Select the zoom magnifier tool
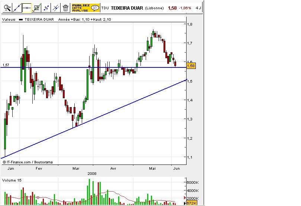The height and width of the screenshot is (206, 301). (x=7, y=8)
